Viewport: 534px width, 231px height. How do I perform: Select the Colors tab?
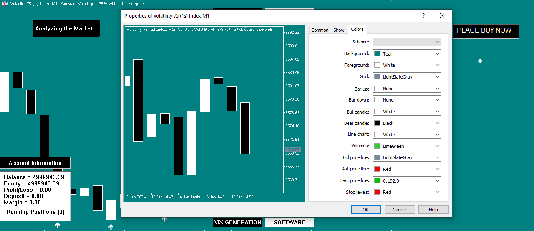(x=357, y=29)
